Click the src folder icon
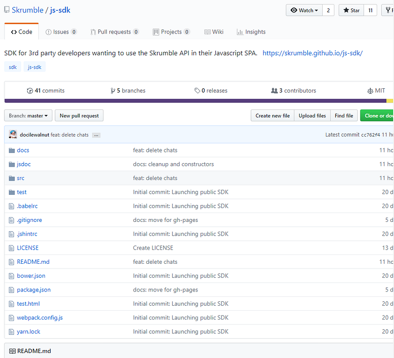 [x=11, y=179]
